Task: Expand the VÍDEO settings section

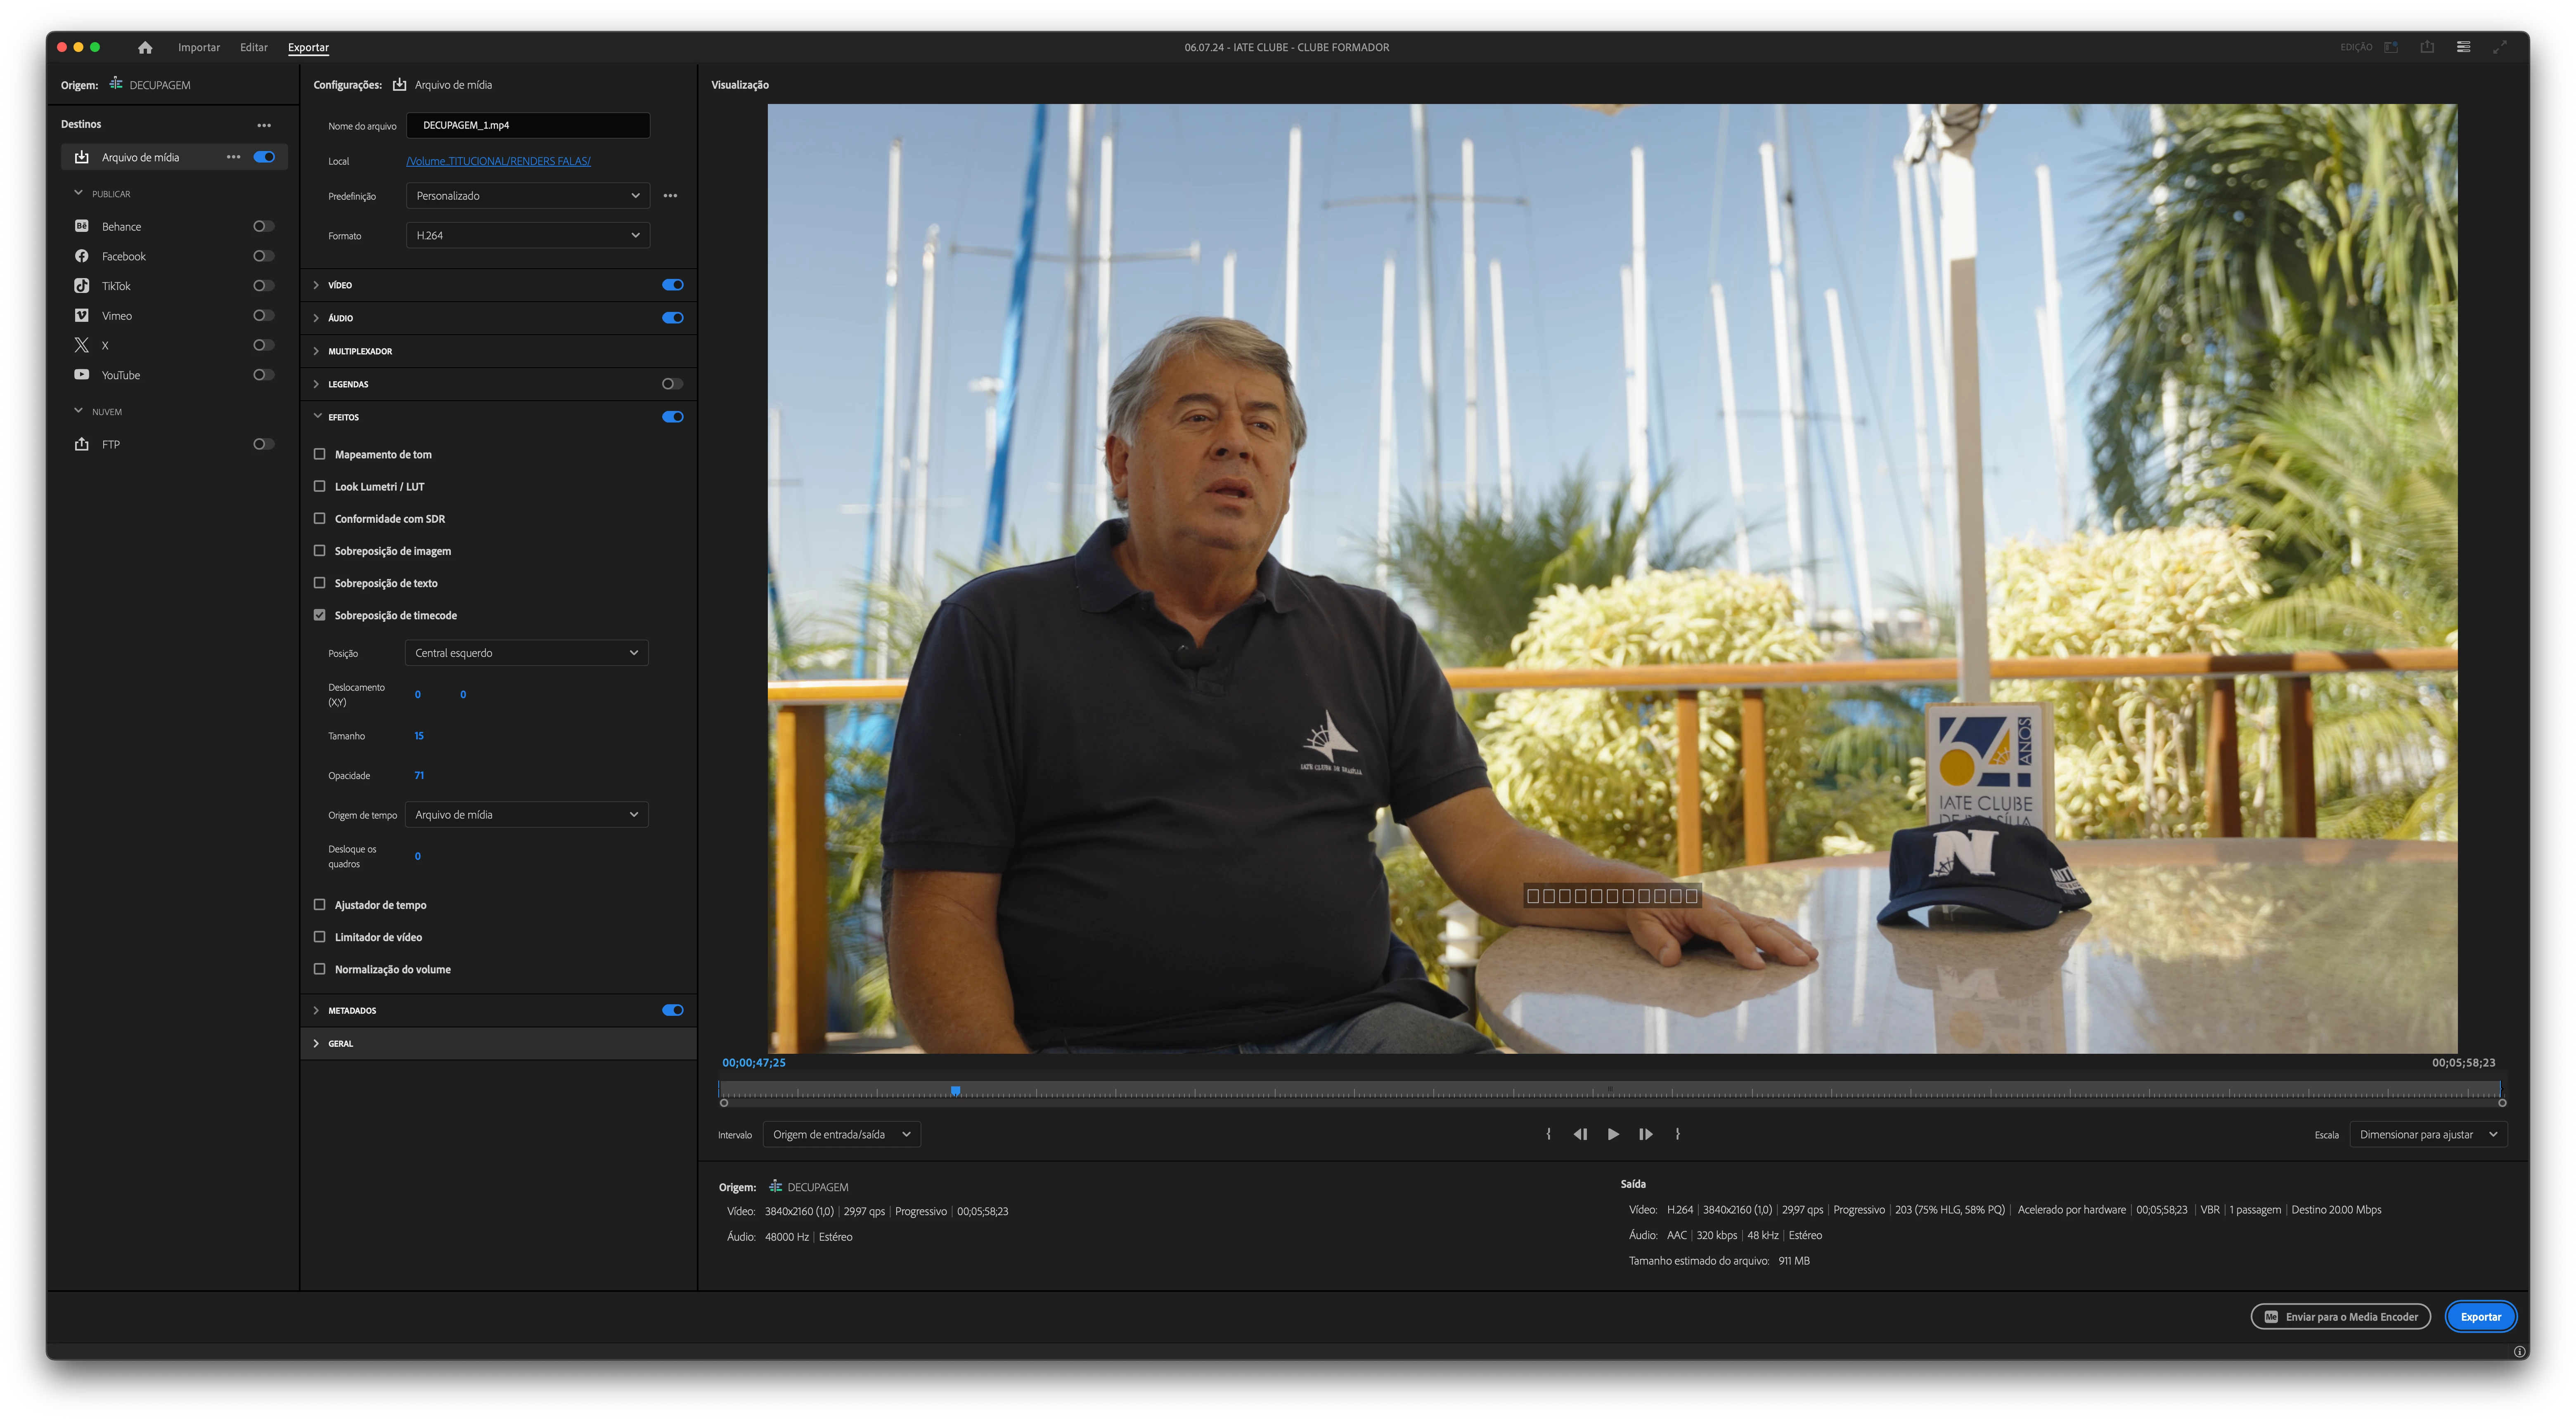Action: click(x=316, y=285)
